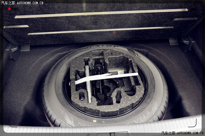Image resolution: width=205 pixels, height=136 pixels.
Task: Click the short silver strip on the board's left
Action: (x=16, y=27)
